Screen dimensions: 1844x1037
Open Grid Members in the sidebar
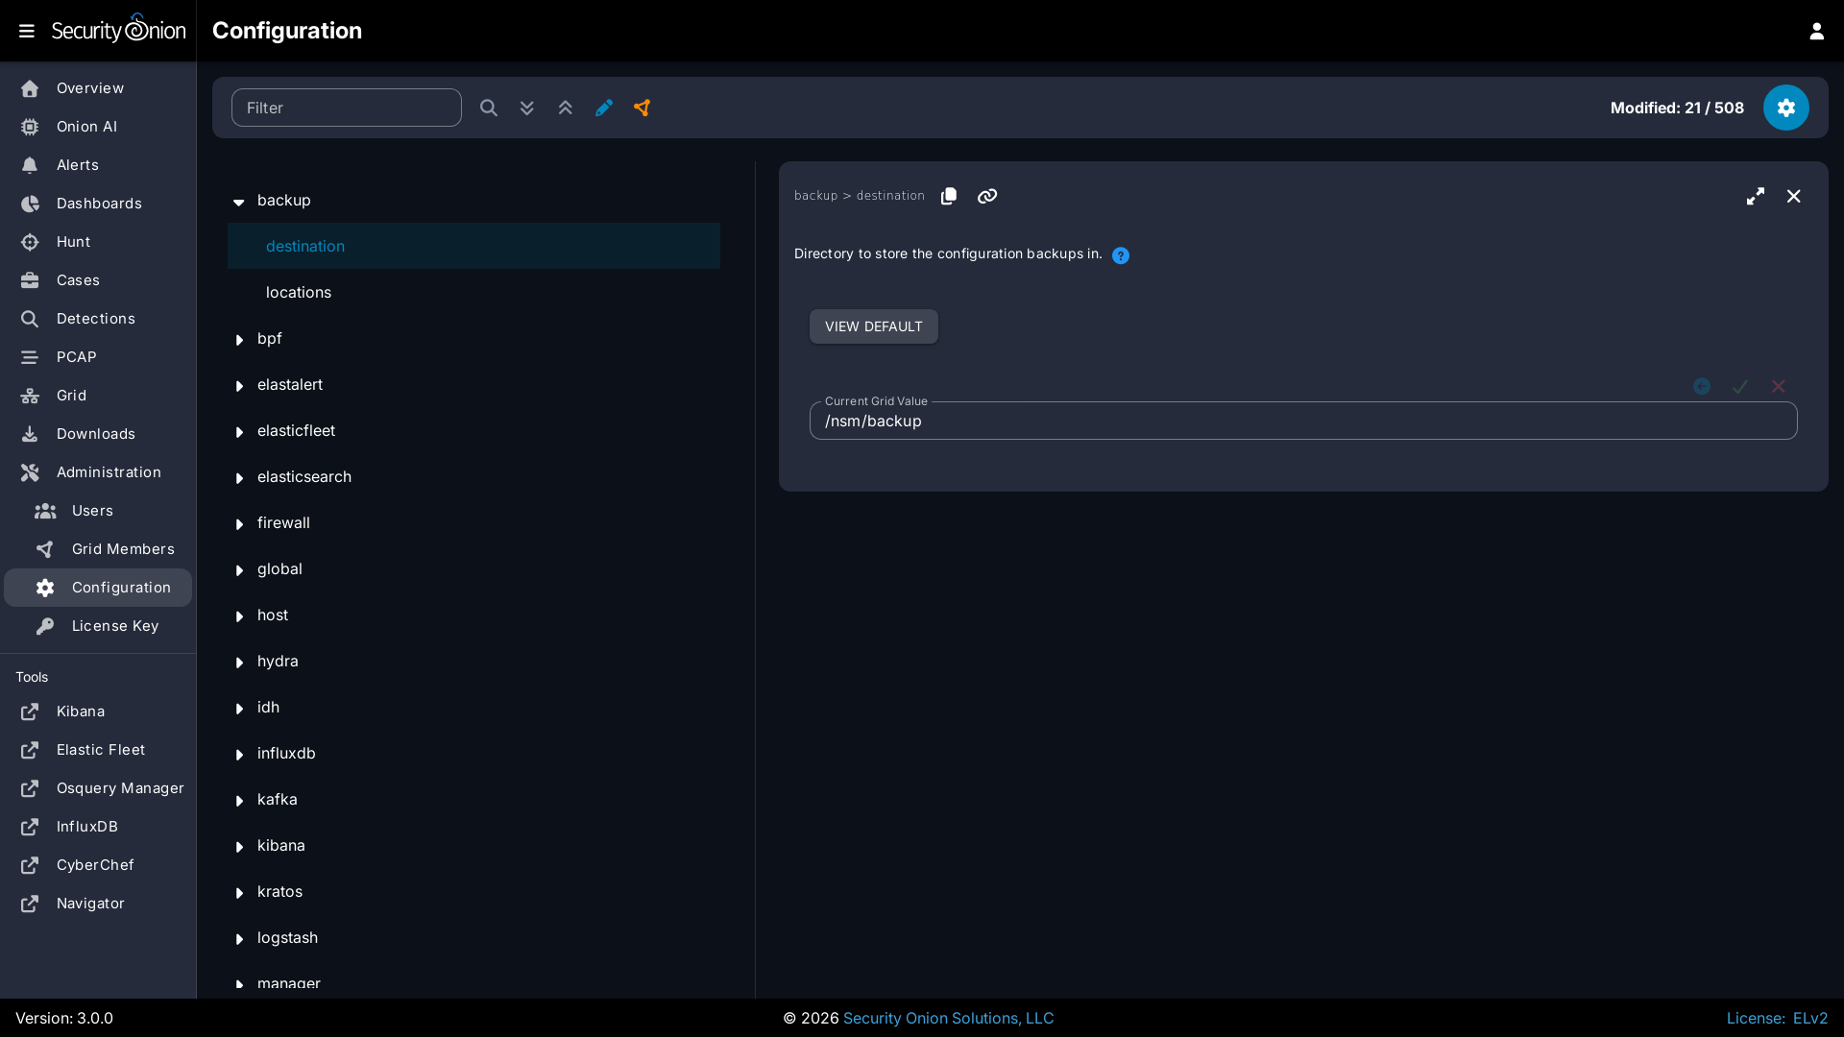[x=123, y=549]
